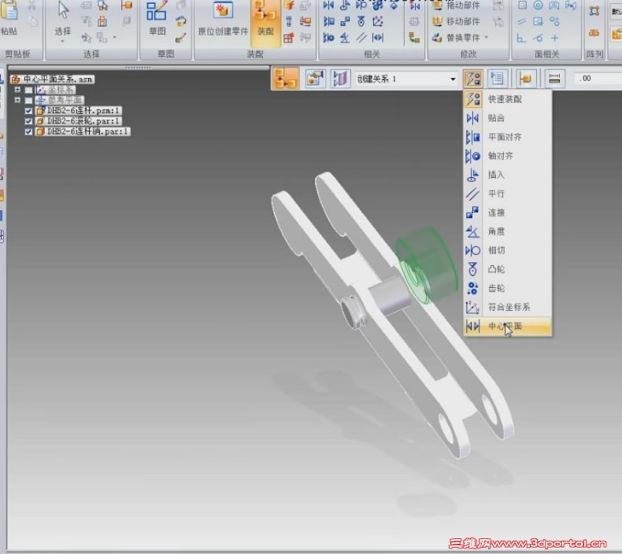Click the list properties icon on command bar
The image size is (622, 554).
(497, 79)
